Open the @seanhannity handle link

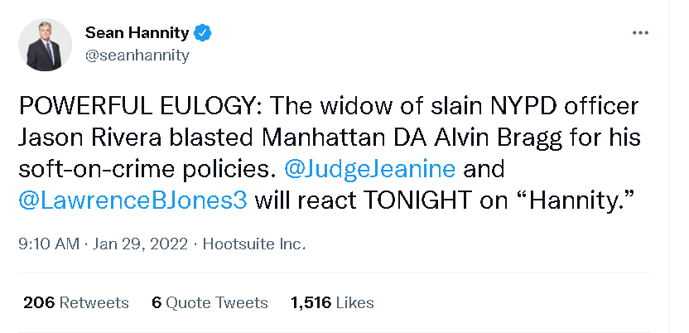(137, 55)
